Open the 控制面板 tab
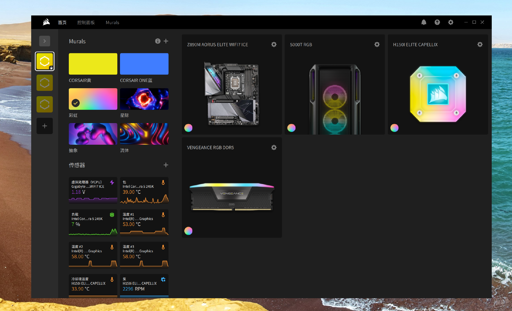 86,22
